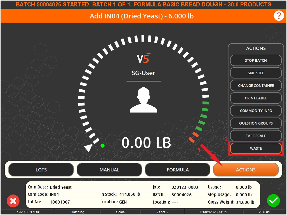Click the 0.00 LB weight readout

pyautogui.click(x=146, y=143)
